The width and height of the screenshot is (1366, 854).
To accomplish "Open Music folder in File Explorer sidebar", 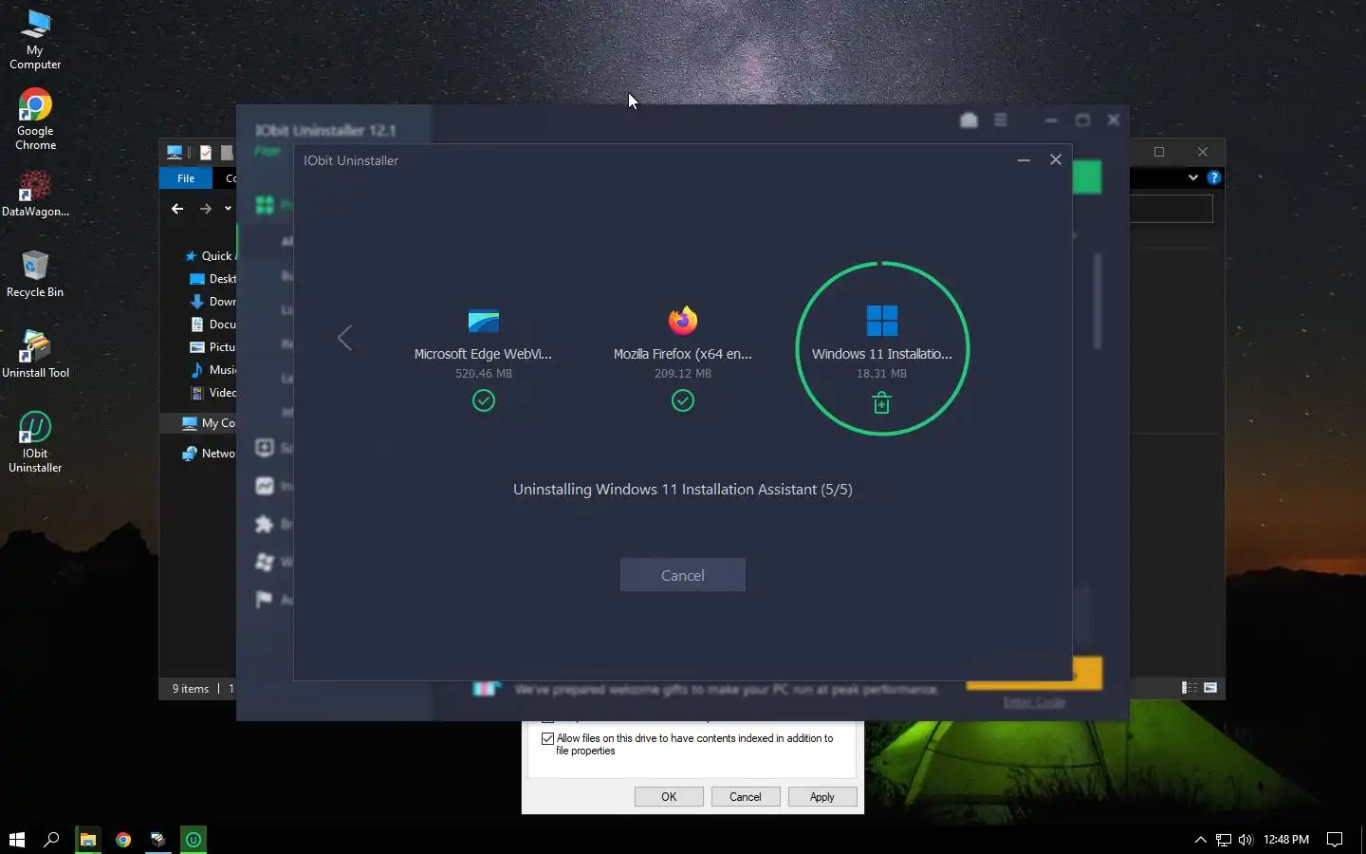I will click(212, 370).
